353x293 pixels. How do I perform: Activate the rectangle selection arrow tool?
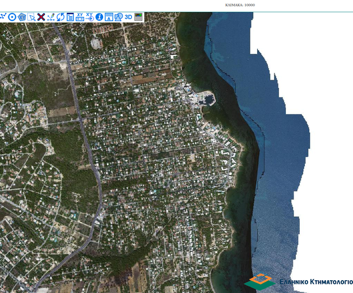(x=31, y=17)
